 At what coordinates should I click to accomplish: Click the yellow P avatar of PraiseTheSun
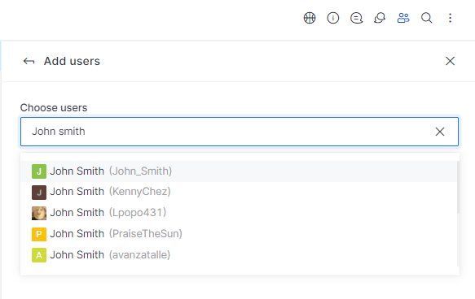coord(39,234)
